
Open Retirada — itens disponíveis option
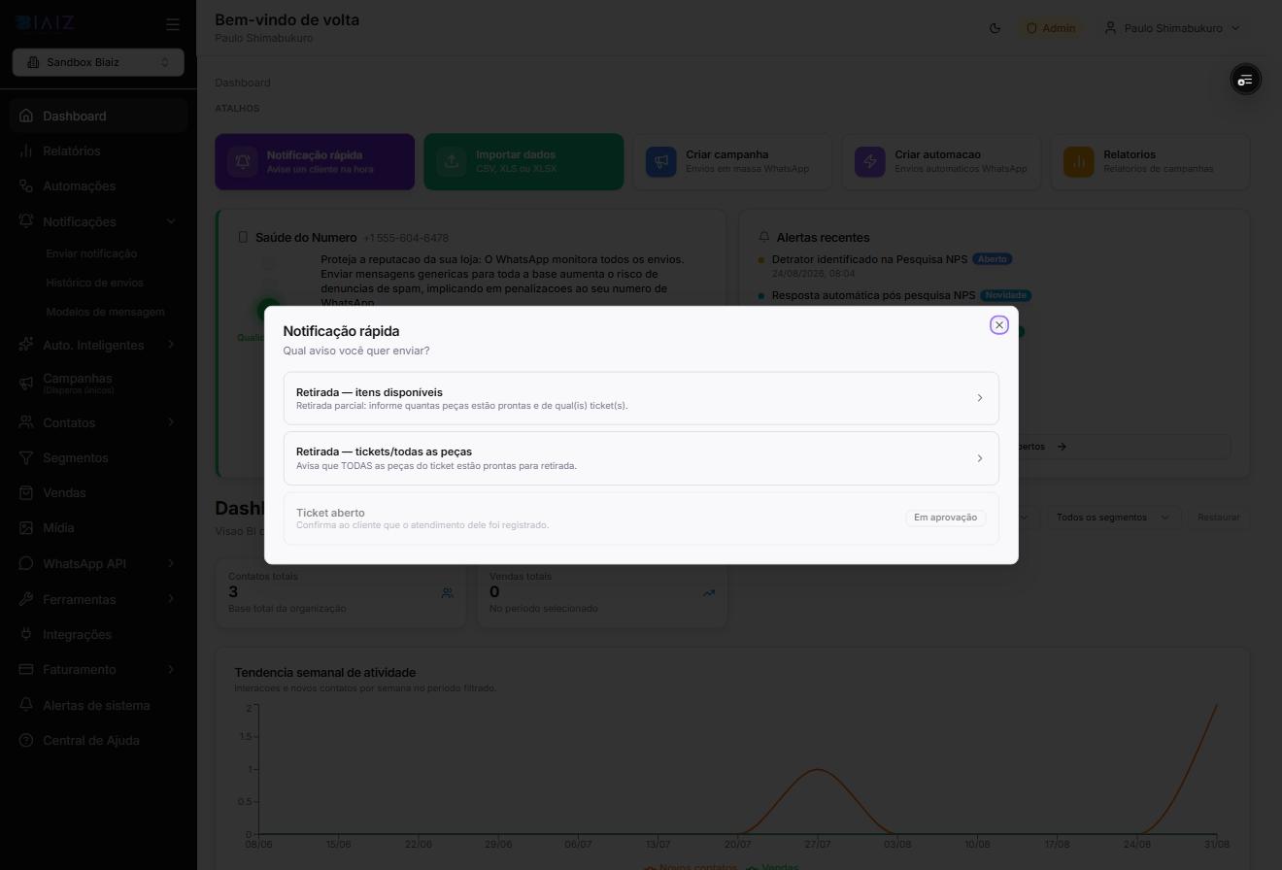pyautogui.click(x=641, y=398)
